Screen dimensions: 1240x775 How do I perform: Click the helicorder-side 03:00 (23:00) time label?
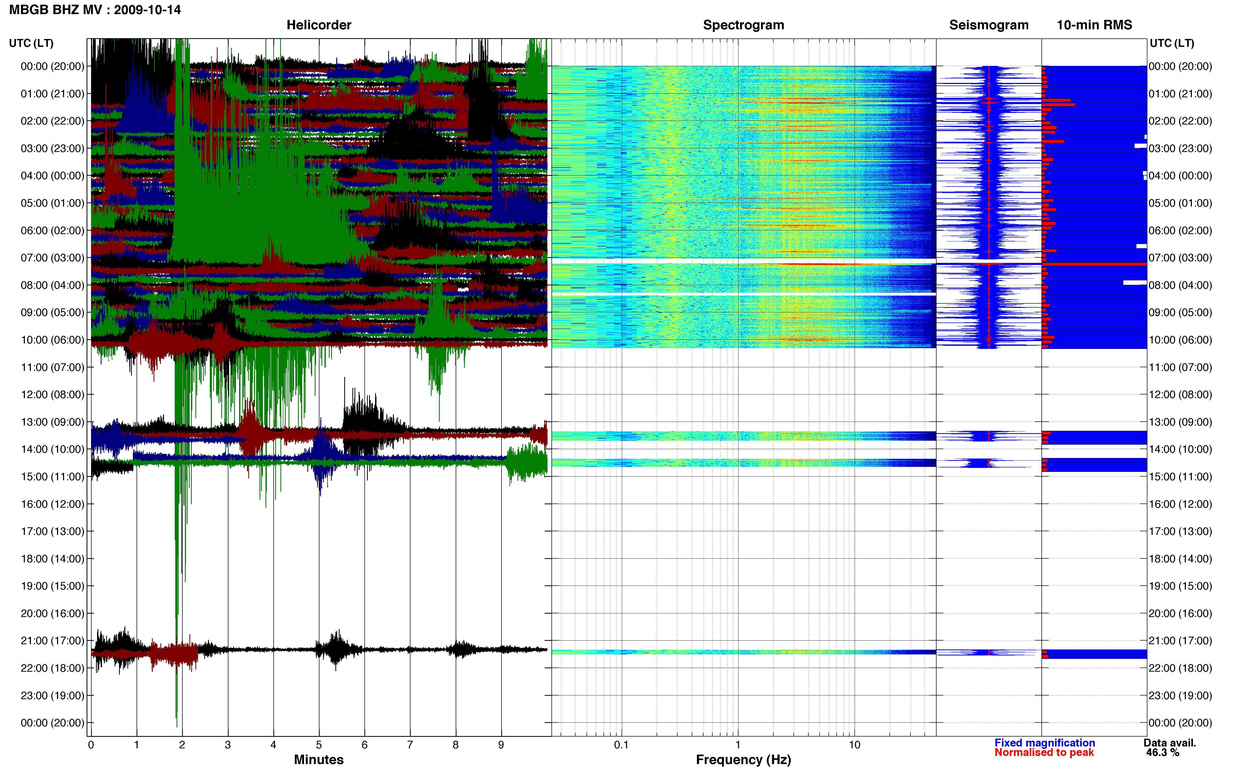tap(52, 148)
